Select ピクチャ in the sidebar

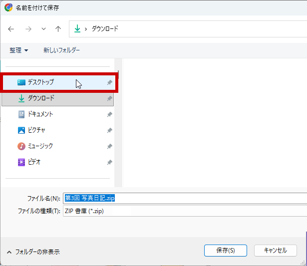pos(57,130)
